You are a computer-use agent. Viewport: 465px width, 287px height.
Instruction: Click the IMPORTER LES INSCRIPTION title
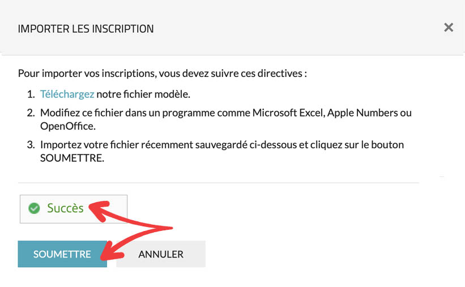tap(86, 28)
